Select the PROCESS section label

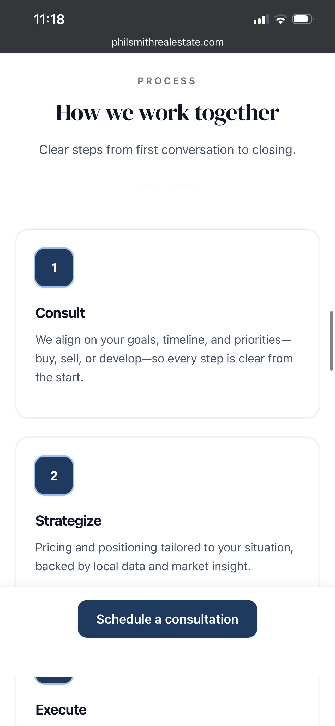[167, 81]
